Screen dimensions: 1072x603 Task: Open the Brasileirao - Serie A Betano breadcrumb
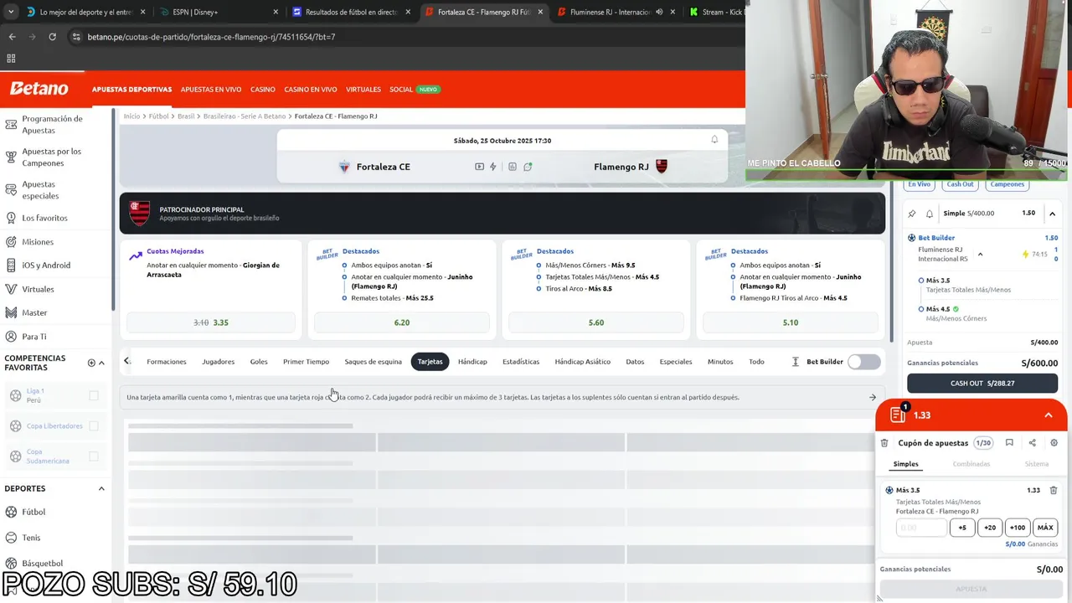click(245, 116)
